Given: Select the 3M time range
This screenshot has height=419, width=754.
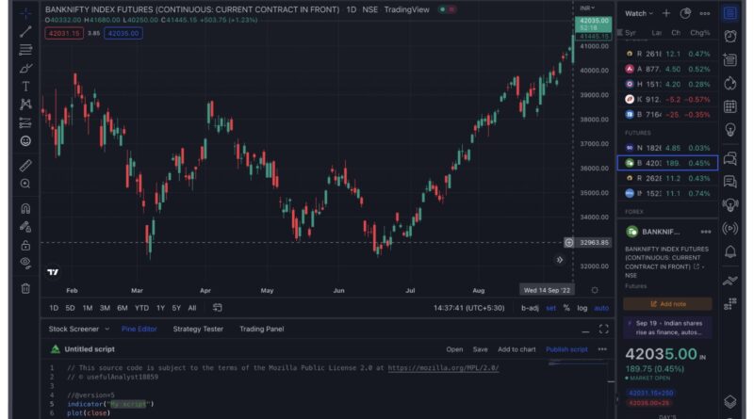Looking at the screenshot, I should pyautogui.click(x=105, y=308).
